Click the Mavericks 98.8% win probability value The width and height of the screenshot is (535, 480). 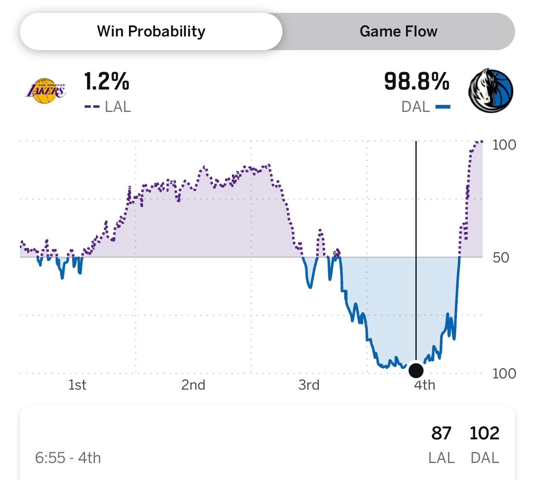[416, 81]
